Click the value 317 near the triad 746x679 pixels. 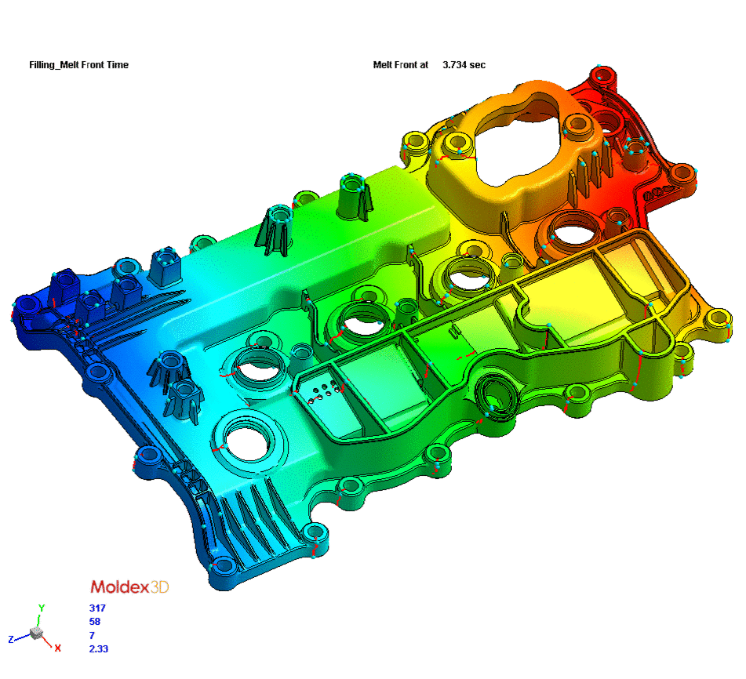coord(97,608)
